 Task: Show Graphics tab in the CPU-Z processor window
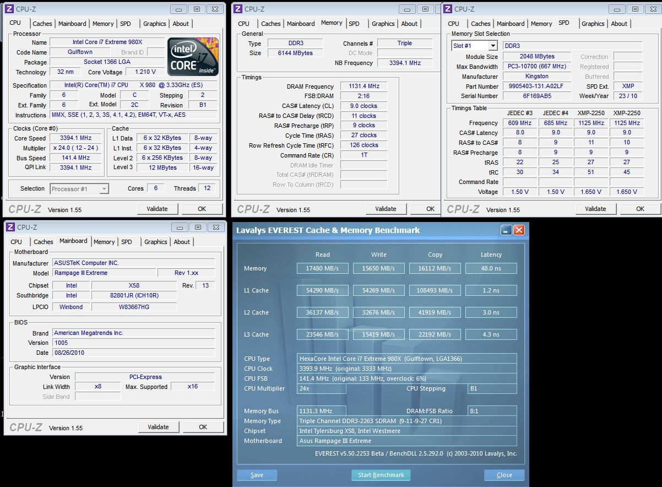click(x=154, y=24)
